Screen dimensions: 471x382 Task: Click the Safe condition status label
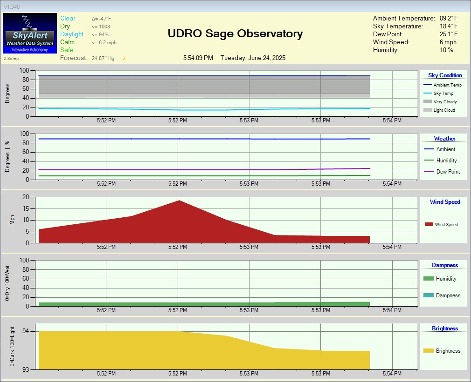point(66,49)
